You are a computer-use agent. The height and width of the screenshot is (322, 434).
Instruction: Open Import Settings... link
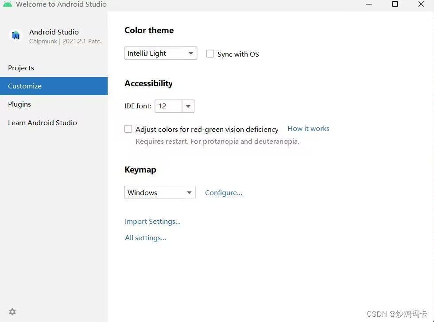point(152,222)
